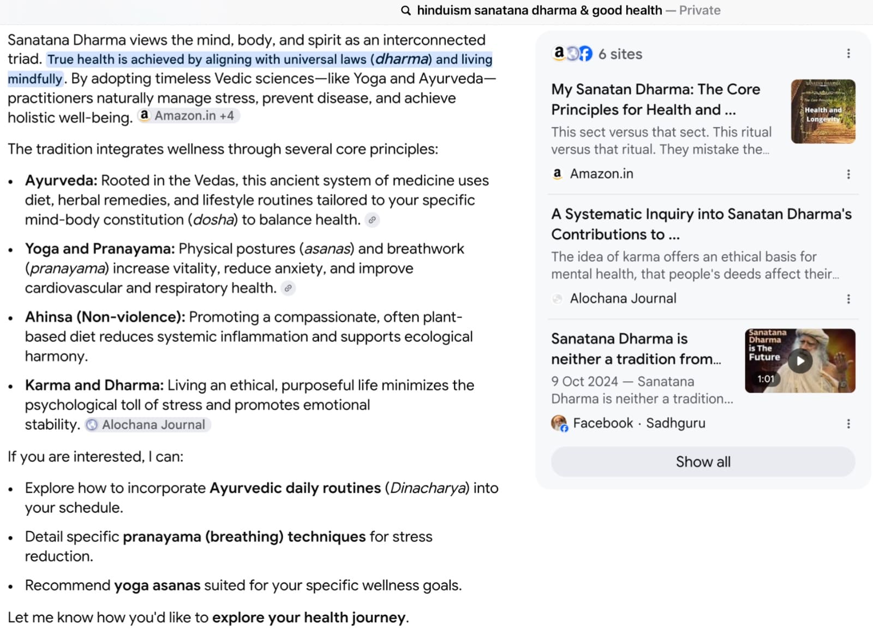
Task: Open the Amazon.in +4 source chip
Action: click(188, 116)
